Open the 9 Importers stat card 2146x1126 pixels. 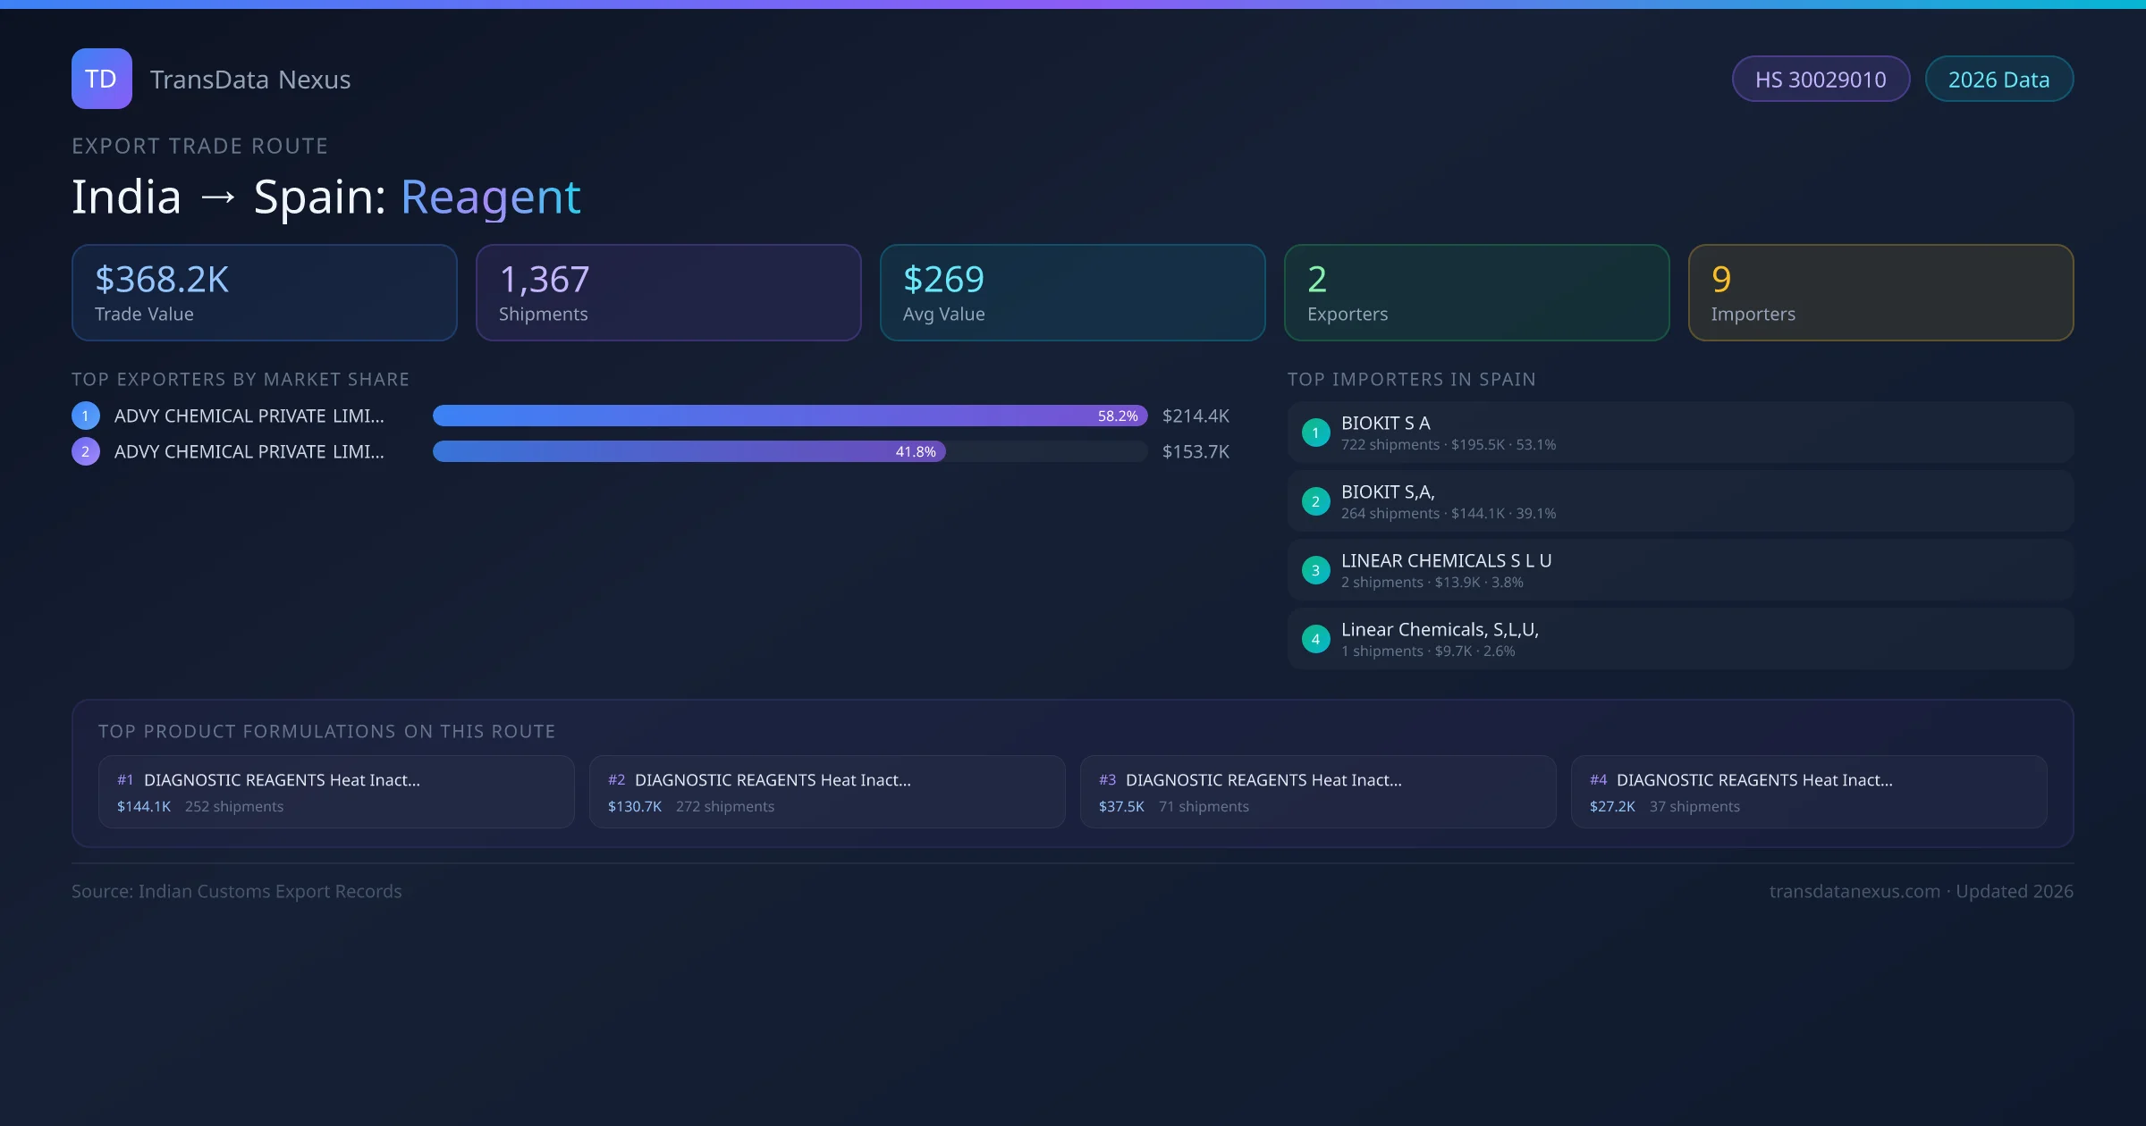point(1880,293)
